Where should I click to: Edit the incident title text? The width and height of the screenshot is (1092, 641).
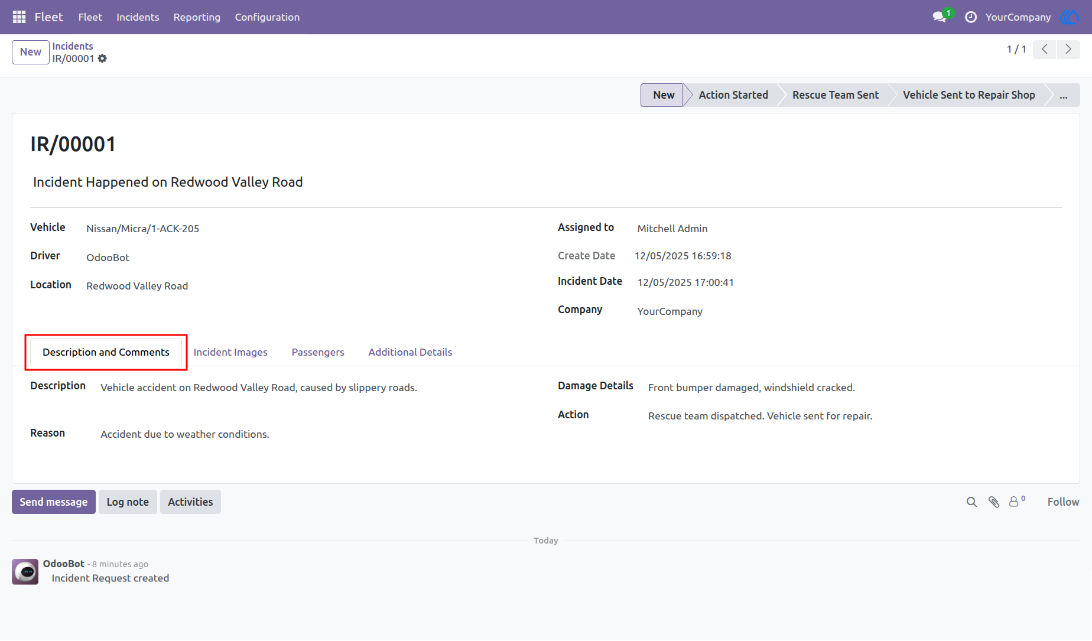168,182
